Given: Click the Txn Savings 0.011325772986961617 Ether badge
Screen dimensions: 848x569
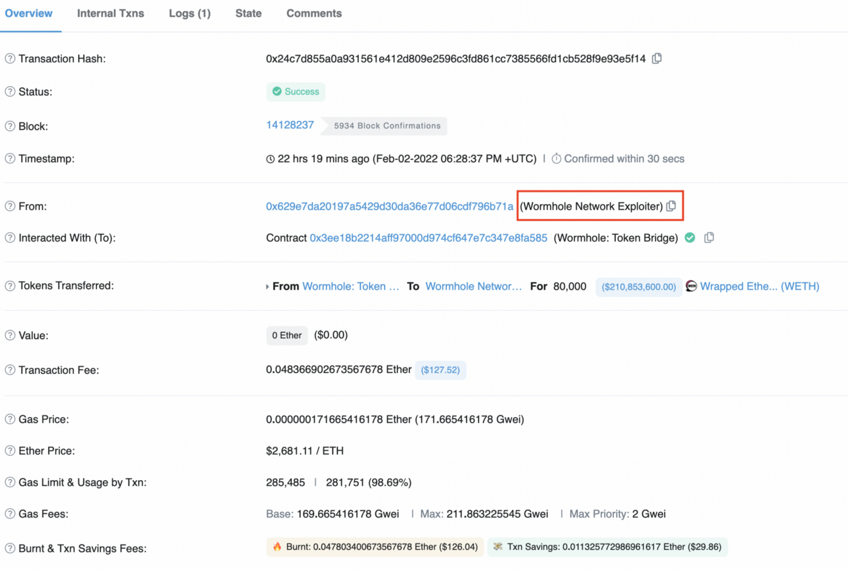Looking at the screenshot, I should pos(608,547).
